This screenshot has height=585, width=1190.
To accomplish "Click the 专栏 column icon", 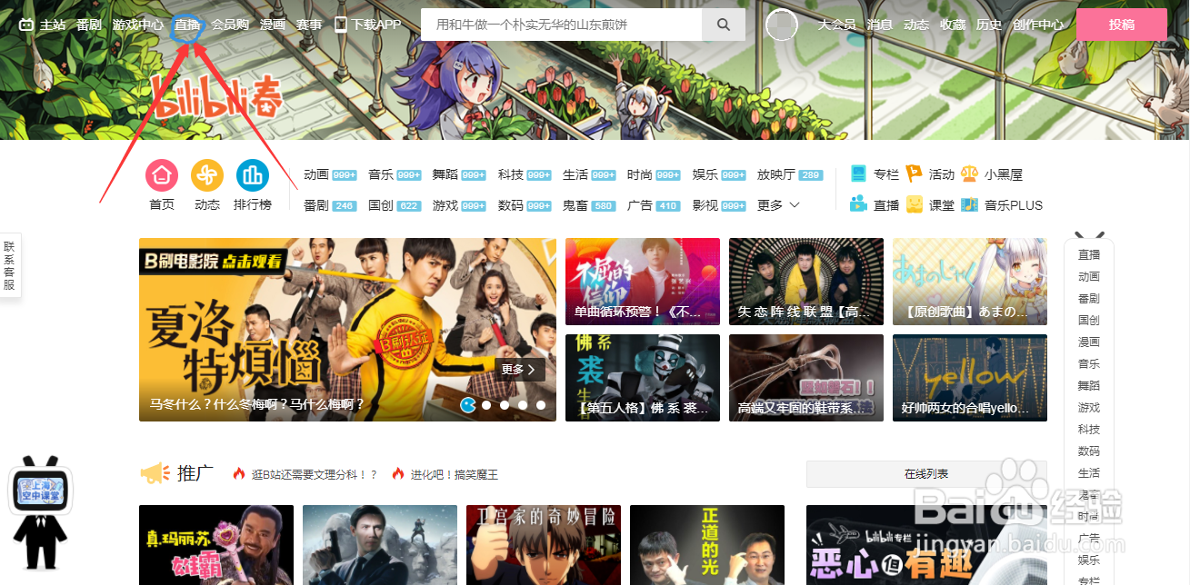I will 858,174.
